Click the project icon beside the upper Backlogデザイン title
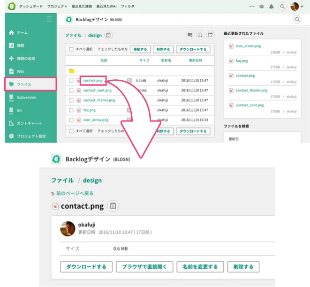This screenshot has width=310, height=287. pos(69,19)
